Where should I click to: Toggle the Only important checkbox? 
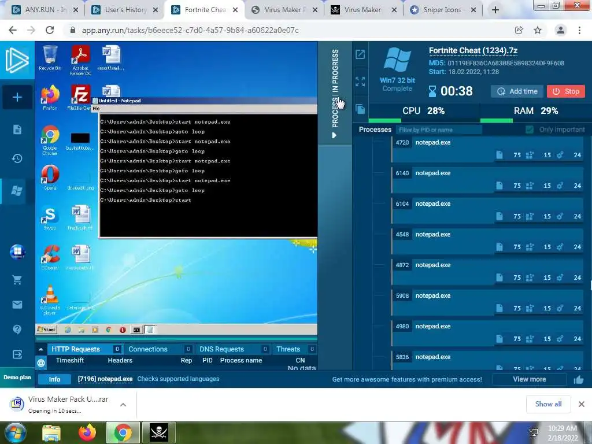tap(530, 129)
